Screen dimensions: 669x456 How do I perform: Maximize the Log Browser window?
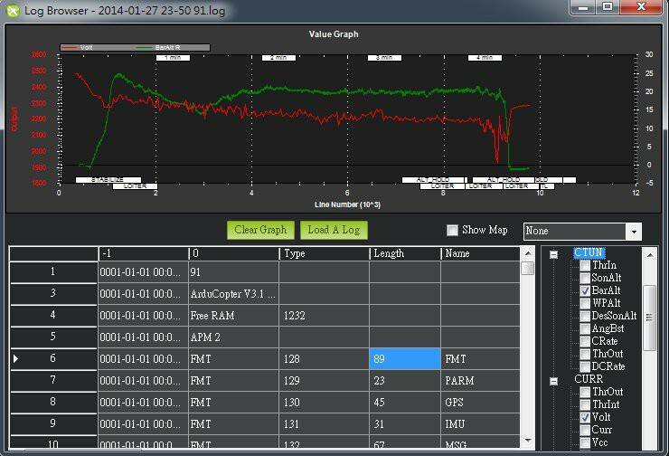point(608,7)
